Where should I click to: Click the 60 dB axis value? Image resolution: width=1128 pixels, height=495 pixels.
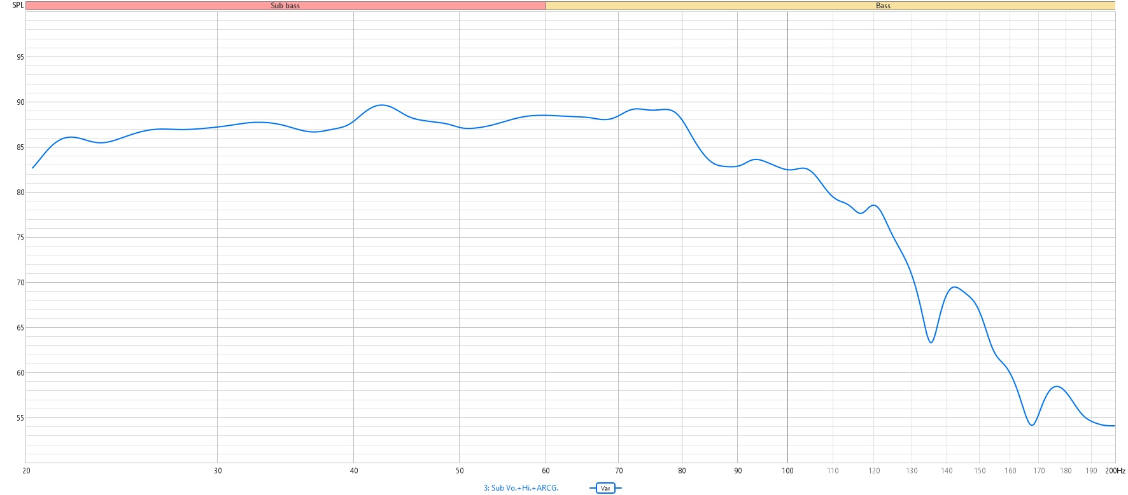tap(20, 373)
